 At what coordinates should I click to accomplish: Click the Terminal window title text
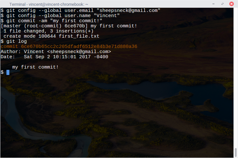tap(49, 5)
